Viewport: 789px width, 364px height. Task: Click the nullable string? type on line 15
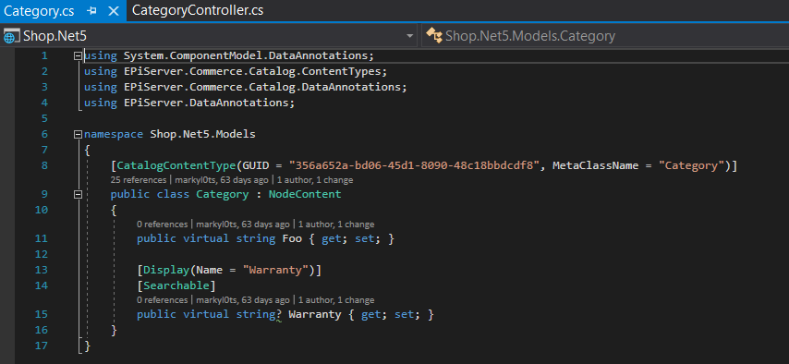tap(259, 315)
